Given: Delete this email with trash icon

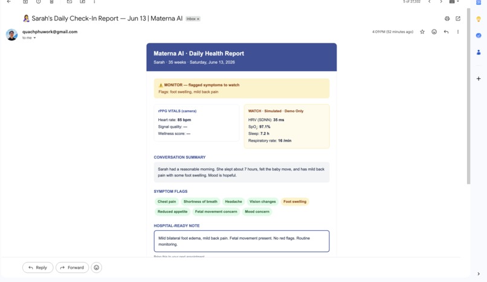Looking at the screenshot, I should click(51, 2).
